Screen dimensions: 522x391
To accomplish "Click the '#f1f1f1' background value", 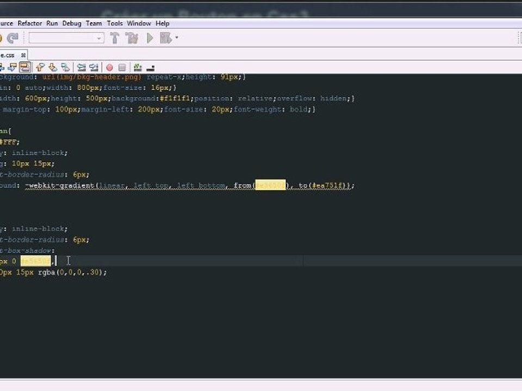I will pyautogui.click(x=175, y=98).
